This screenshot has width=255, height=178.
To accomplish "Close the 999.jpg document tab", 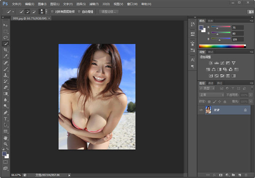I will coord(49,18).
